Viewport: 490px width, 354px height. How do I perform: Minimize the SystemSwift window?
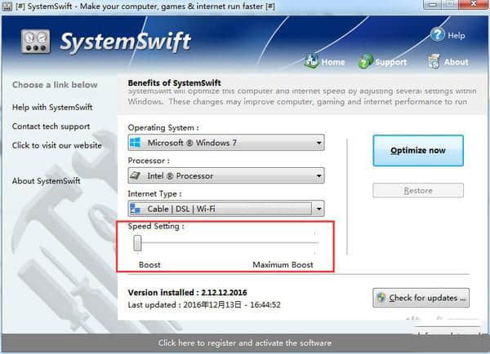pyautogui.click(x=433, y=4)
